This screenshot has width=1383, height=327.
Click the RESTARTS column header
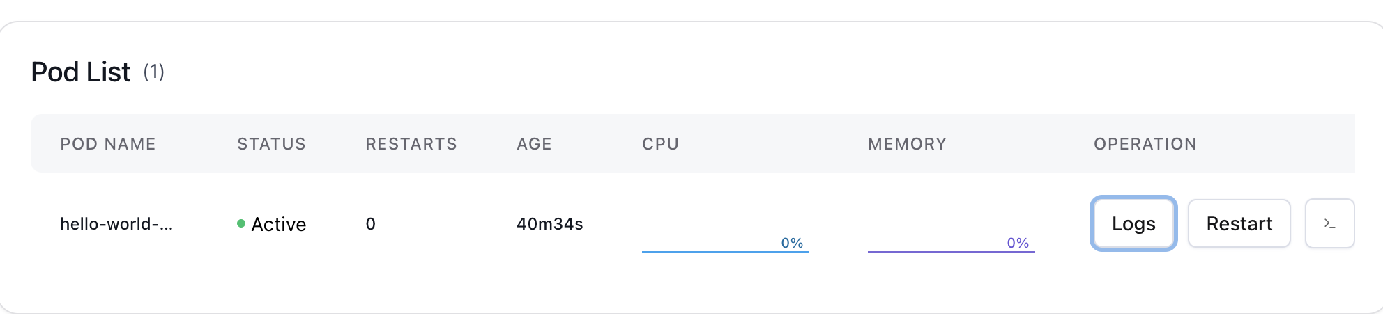pos(411,144)
